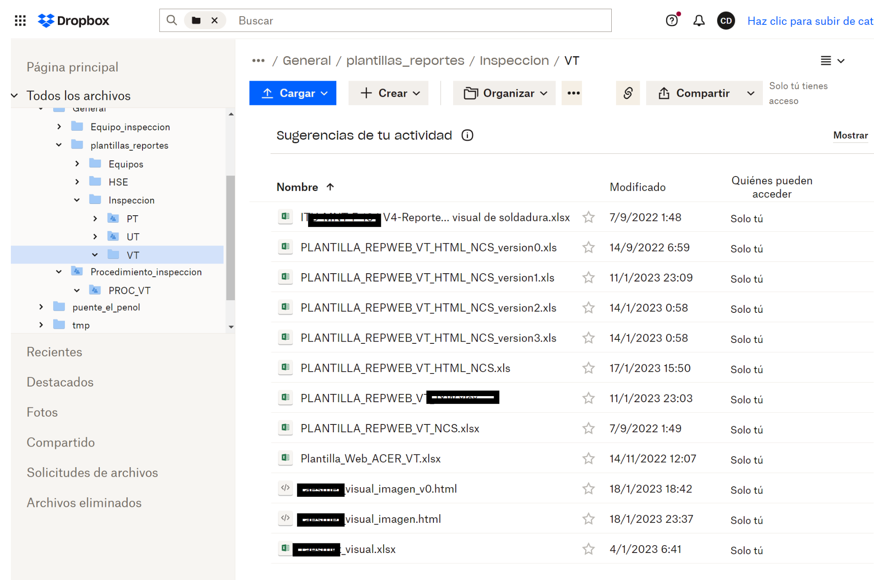Open the notifications bell

(x=699, y=20)
